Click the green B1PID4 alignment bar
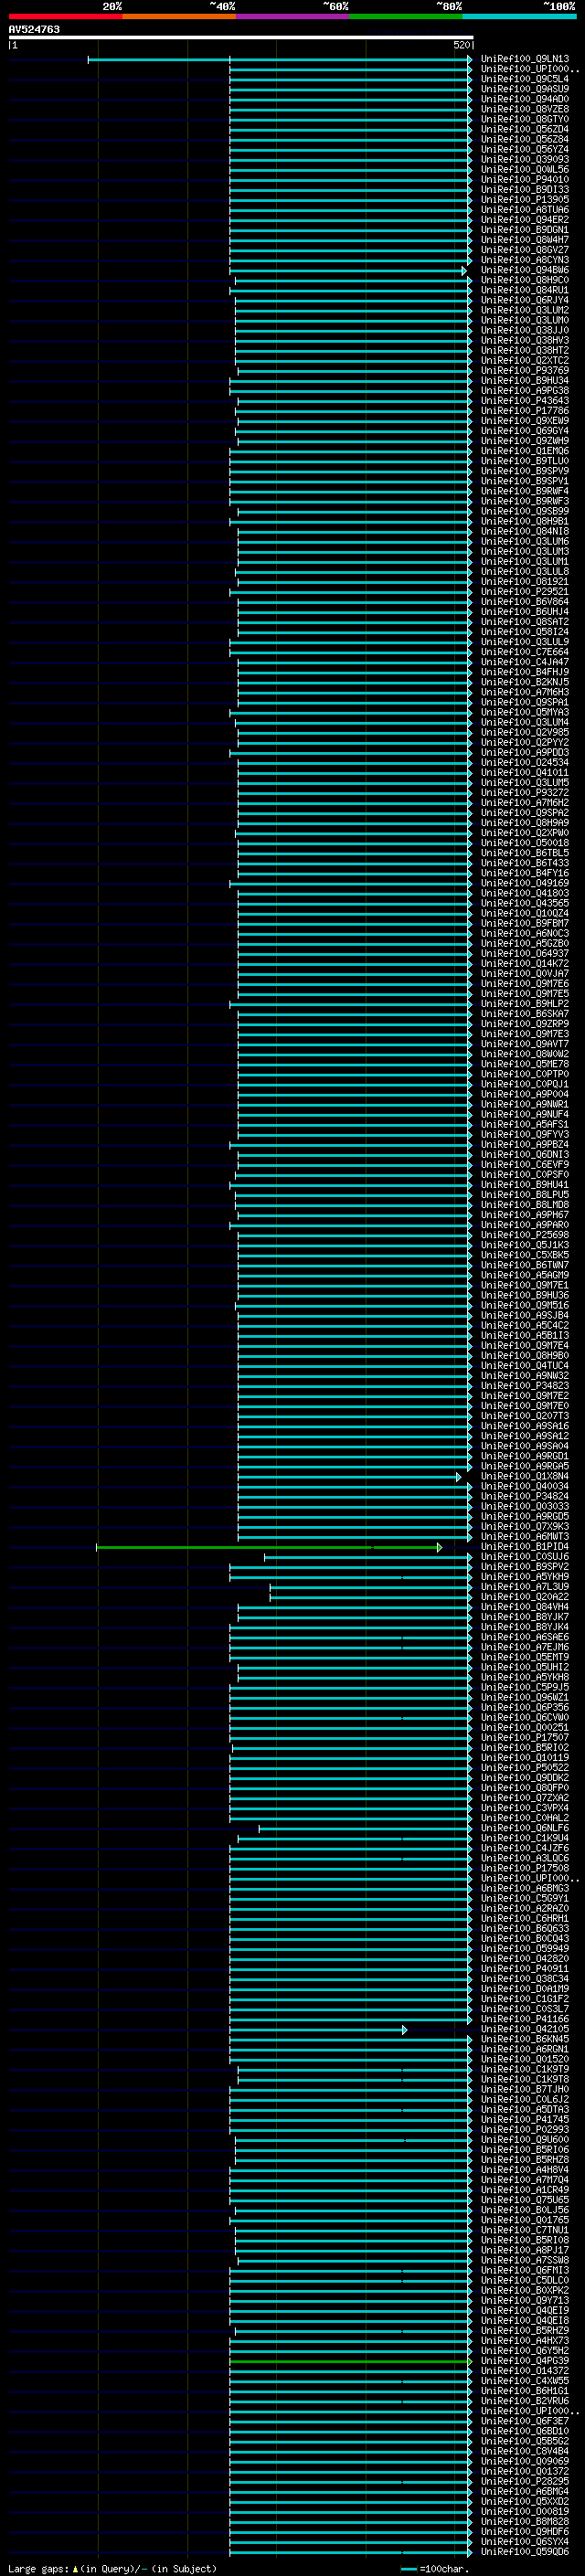Screen dimensions: 585x2576 point(268,1547)
